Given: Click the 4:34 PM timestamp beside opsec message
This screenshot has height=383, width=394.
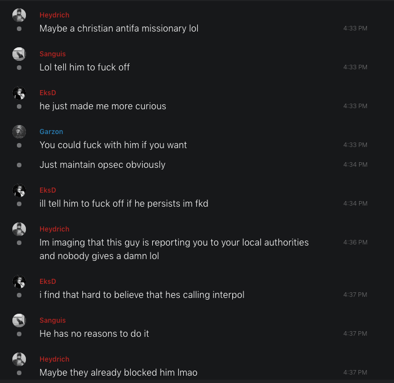Looking at the screenshot, I should coord(355,164).
